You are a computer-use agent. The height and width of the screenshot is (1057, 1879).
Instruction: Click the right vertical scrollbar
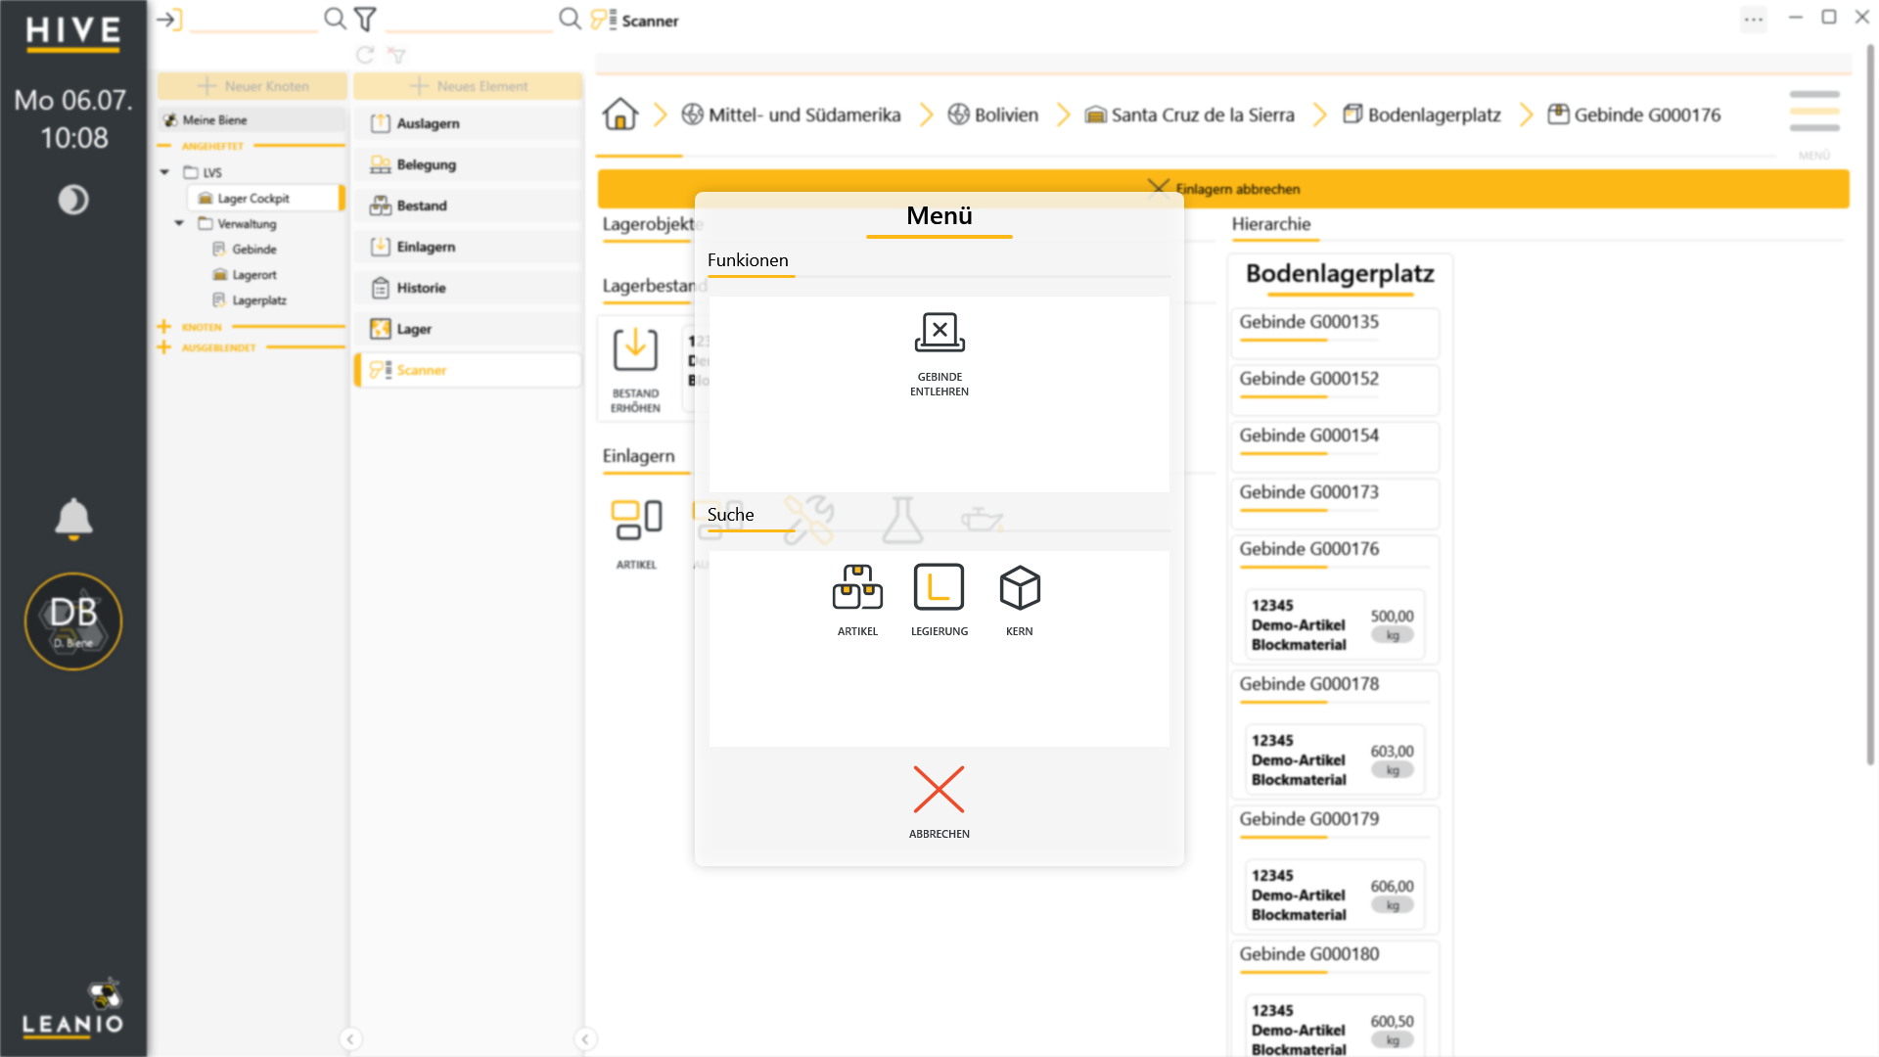(x=1870, y=406)
